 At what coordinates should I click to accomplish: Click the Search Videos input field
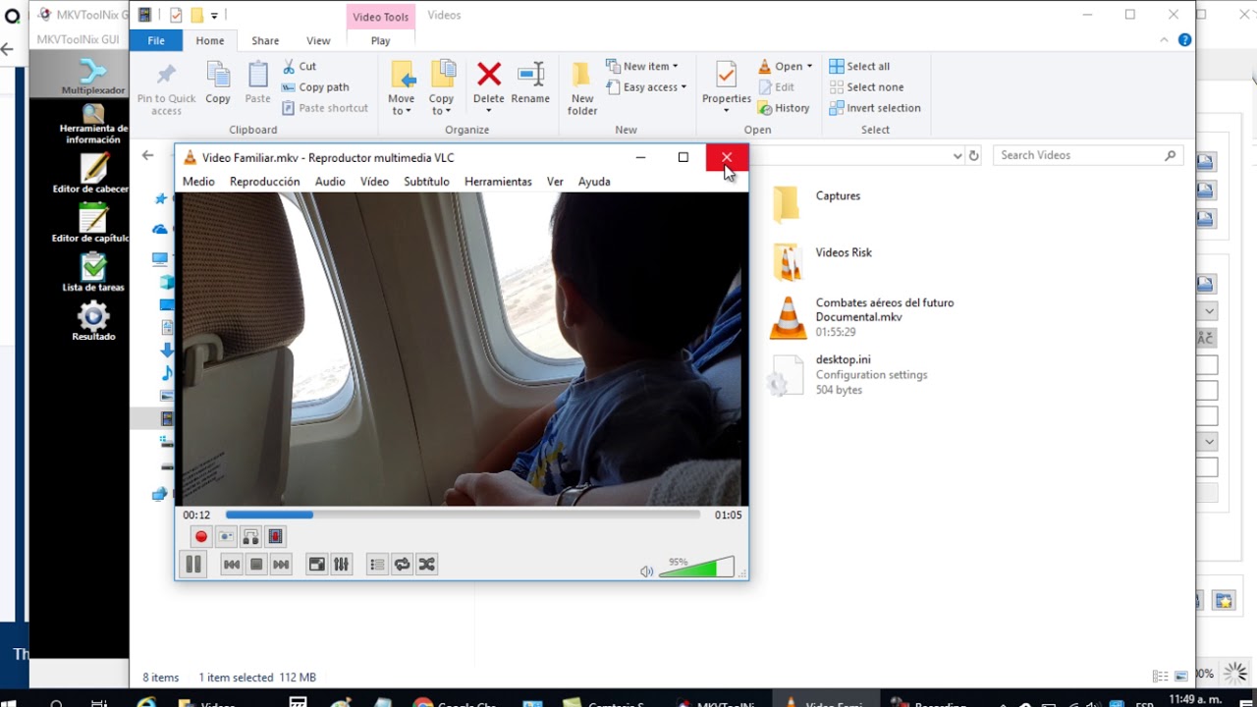(x=1088, y=155)
